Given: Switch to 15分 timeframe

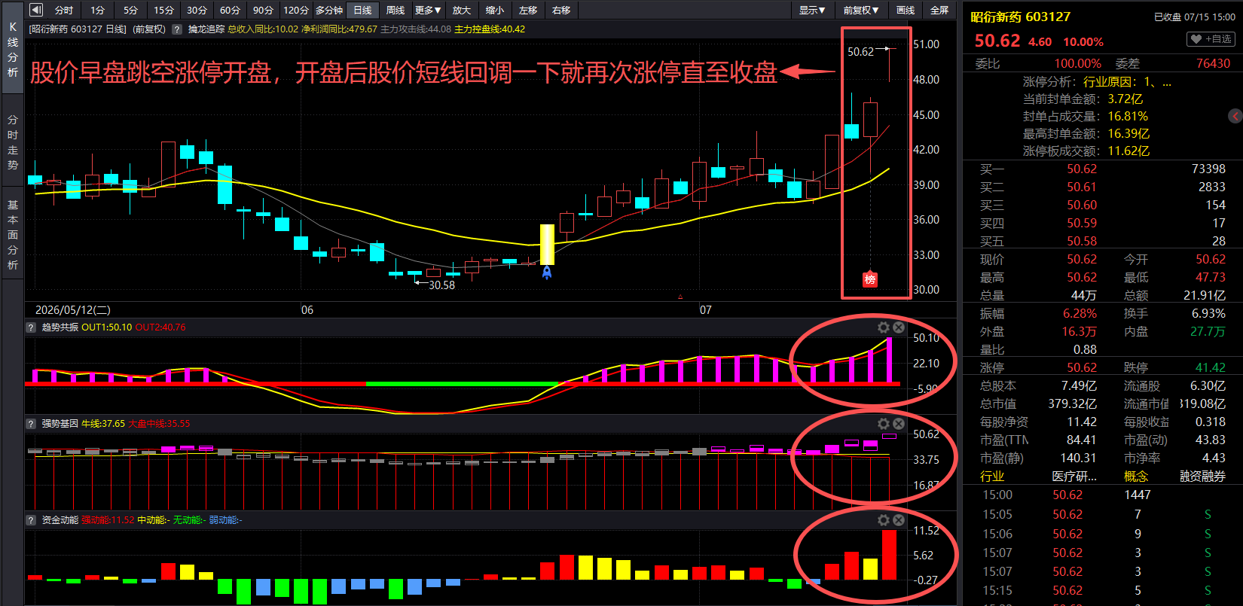Looking at the screenshot, I should 163,10.
